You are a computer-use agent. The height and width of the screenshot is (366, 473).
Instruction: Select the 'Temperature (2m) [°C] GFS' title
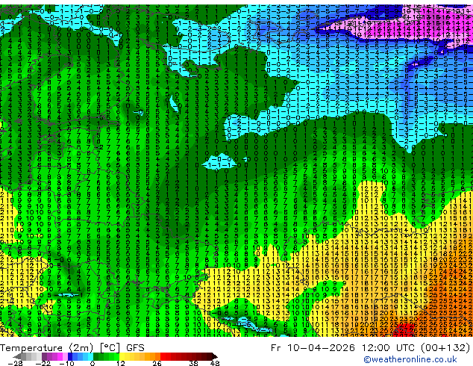coord(72,348)
